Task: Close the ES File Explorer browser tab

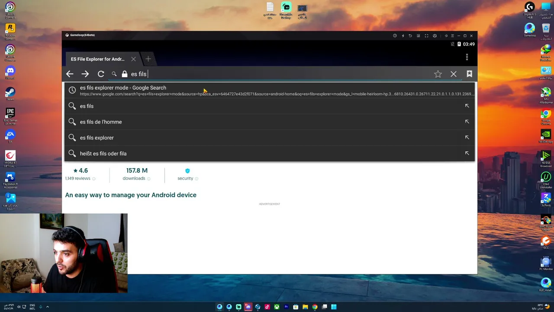Action: [133, 59]
